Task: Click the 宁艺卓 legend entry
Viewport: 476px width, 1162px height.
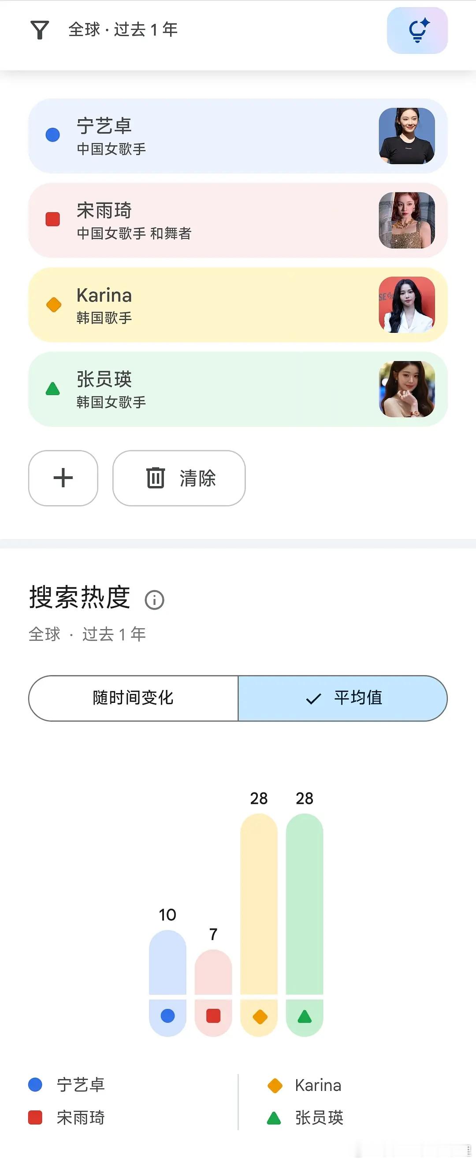Action: (67, 1084)
